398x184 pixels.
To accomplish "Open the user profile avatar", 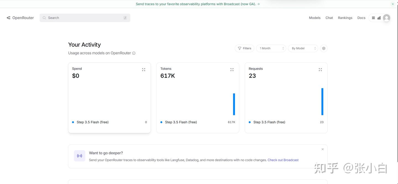I will coord(386,18).
